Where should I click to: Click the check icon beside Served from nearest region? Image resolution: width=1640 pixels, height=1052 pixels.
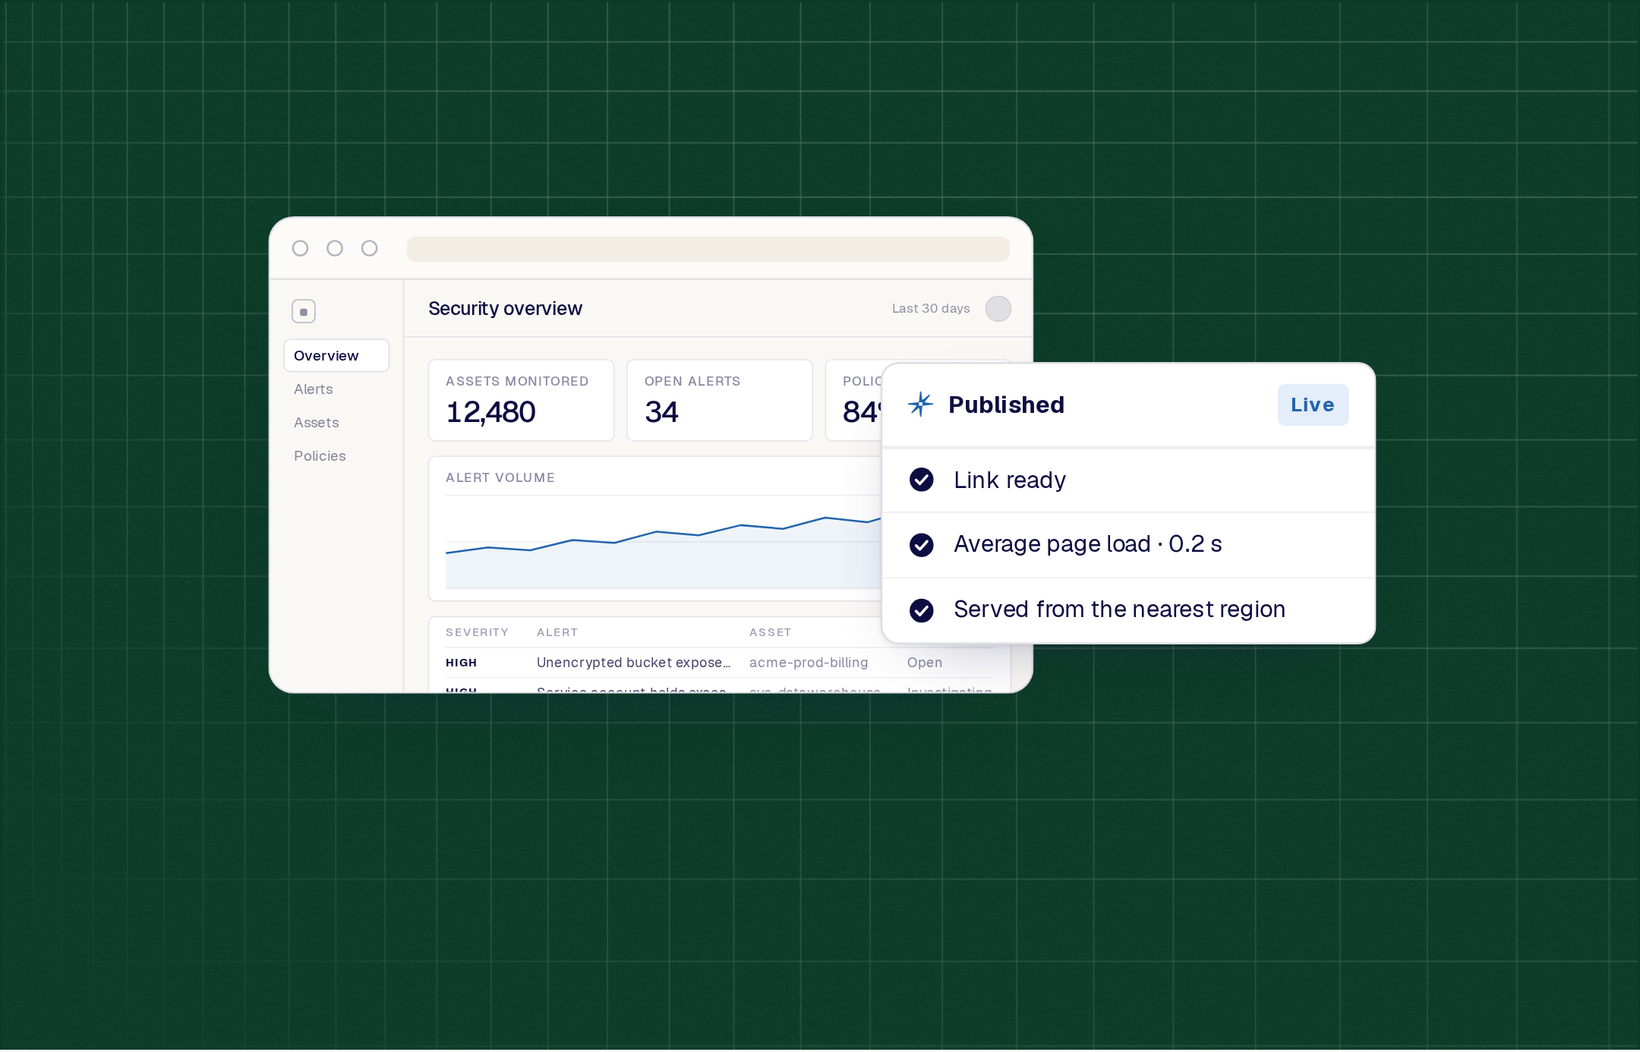[922, 610]
